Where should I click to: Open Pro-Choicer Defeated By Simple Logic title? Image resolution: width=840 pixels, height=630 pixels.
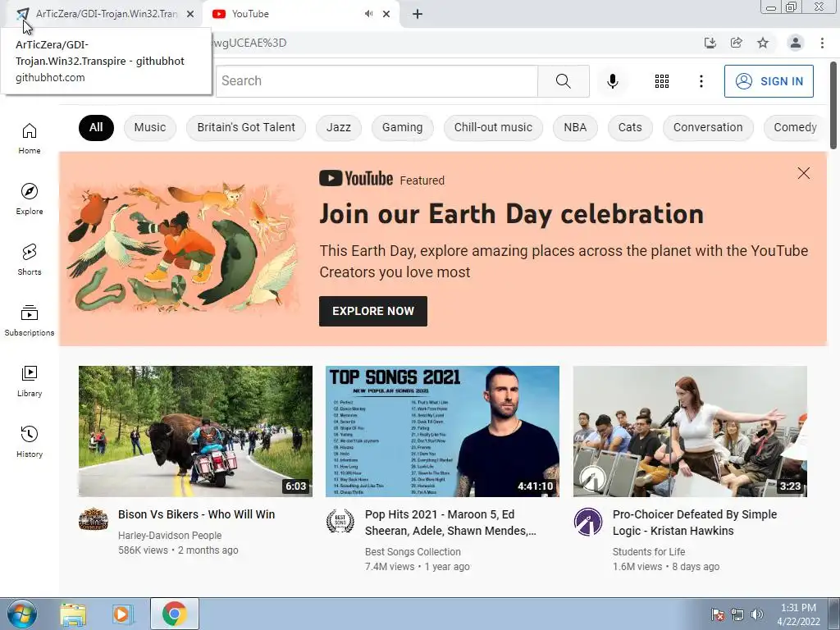coord(695,523)
